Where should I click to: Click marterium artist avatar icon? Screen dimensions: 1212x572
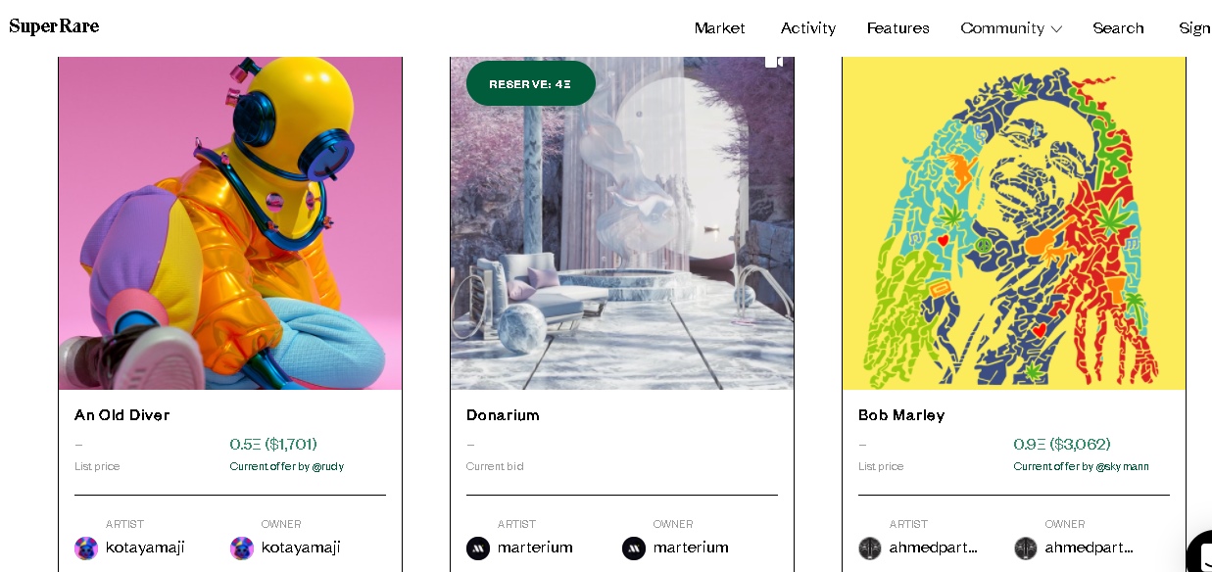pos(478,548)
